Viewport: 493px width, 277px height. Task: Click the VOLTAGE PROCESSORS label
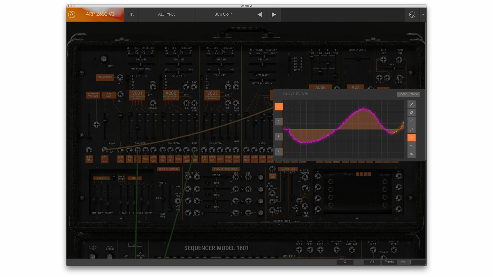[226, 169]
